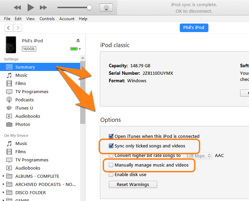The height and width of the screenshot is (201, 249).
Task: Click the iPod classic device thumbnail
Action: pos(11,45)
